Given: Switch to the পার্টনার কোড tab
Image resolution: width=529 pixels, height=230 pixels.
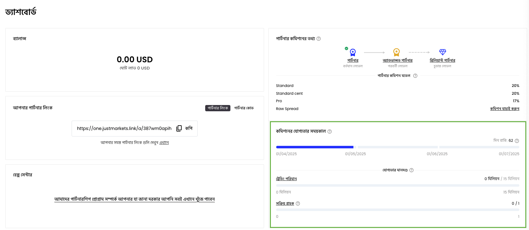Looking at the screenshot, I should 244,108.
